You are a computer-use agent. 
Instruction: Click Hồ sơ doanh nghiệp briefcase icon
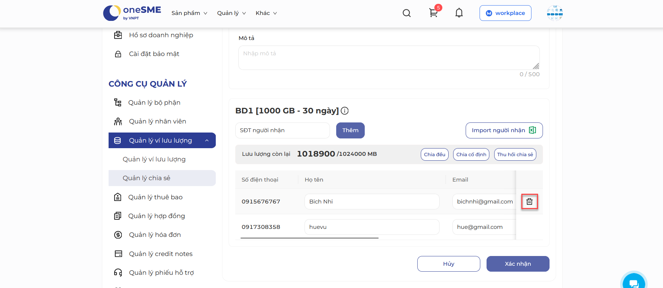(x=118, y=35)
